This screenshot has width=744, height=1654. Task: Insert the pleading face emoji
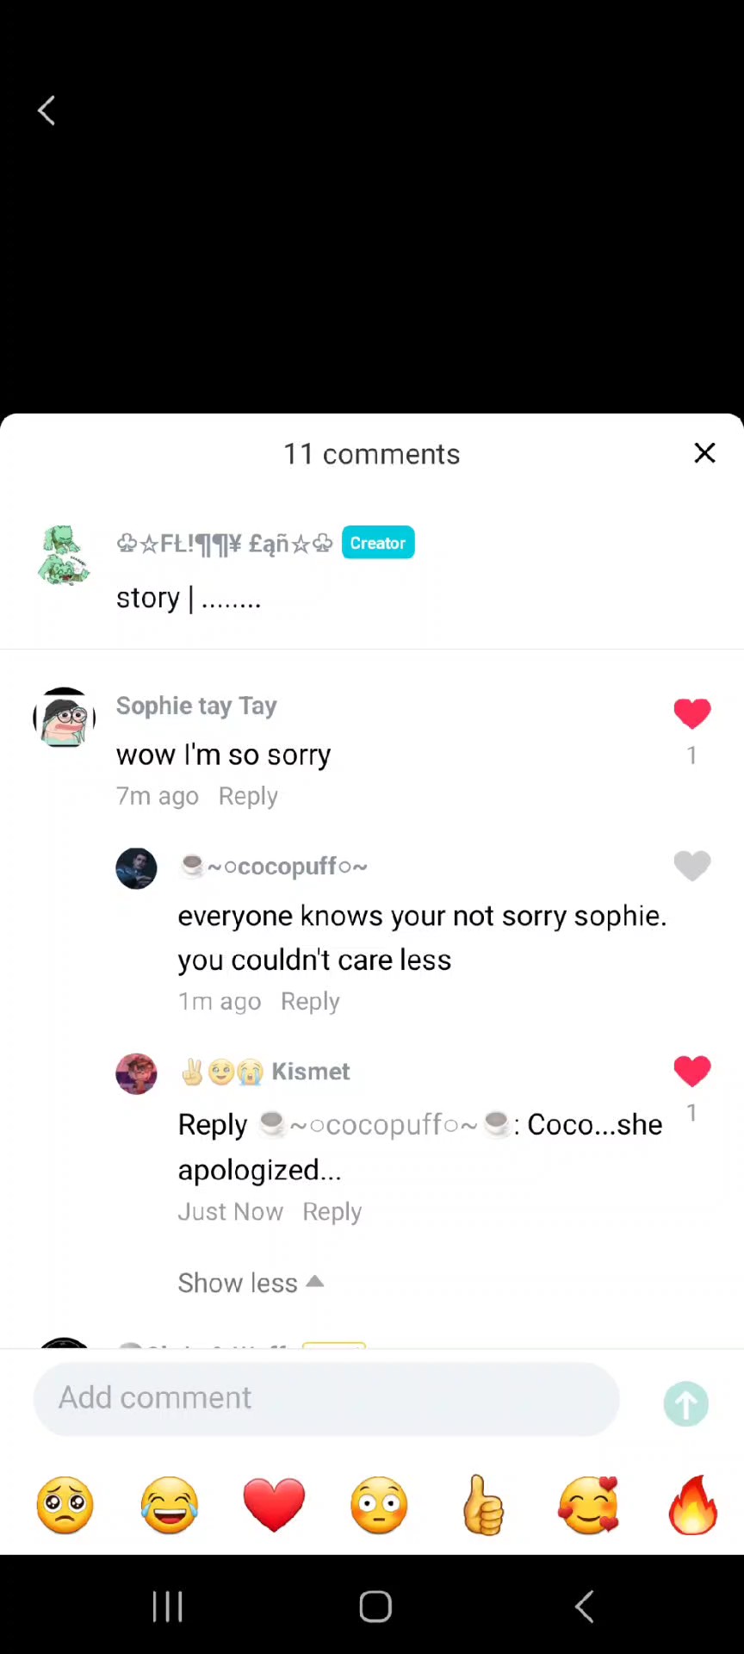65,1505
